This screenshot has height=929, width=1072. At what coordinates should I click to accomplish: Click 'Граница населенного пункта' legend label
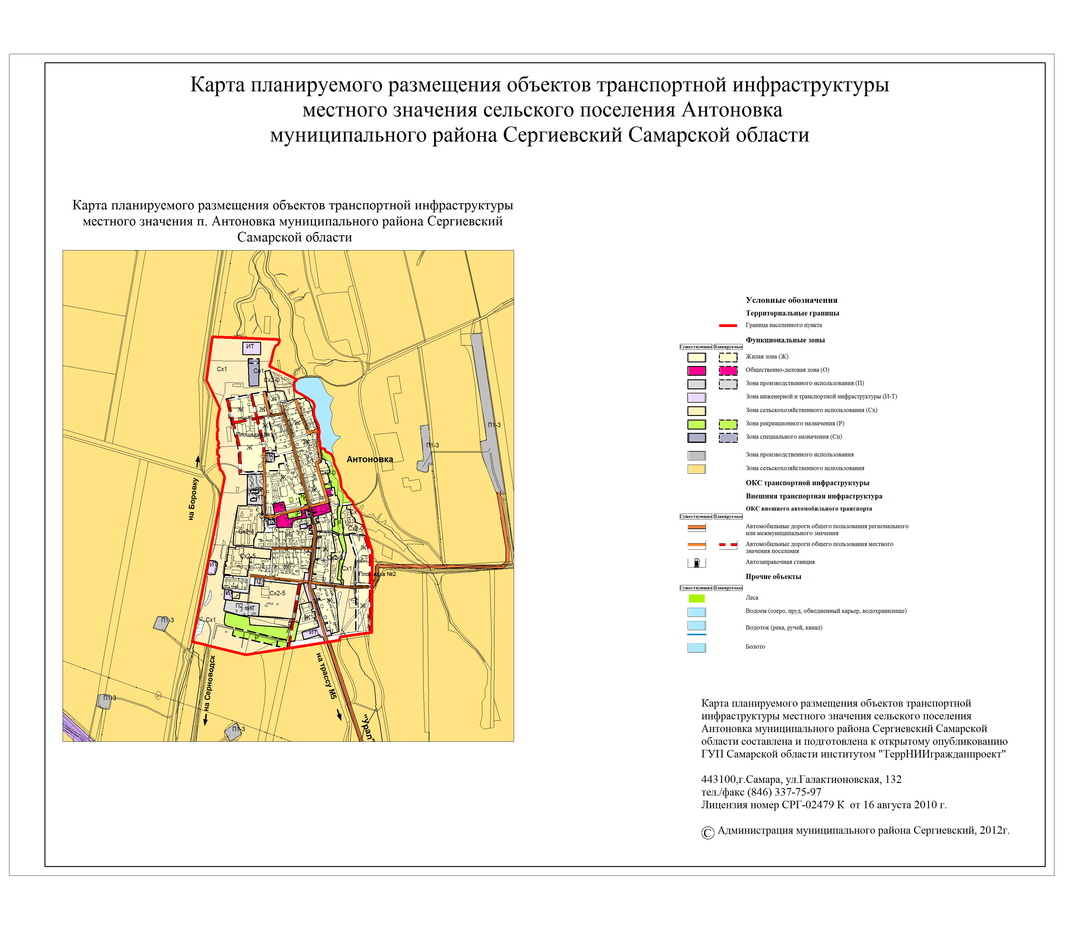tap(784, 325)
